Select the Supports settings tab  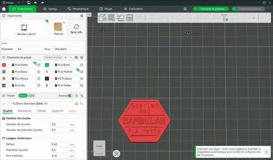57,111
